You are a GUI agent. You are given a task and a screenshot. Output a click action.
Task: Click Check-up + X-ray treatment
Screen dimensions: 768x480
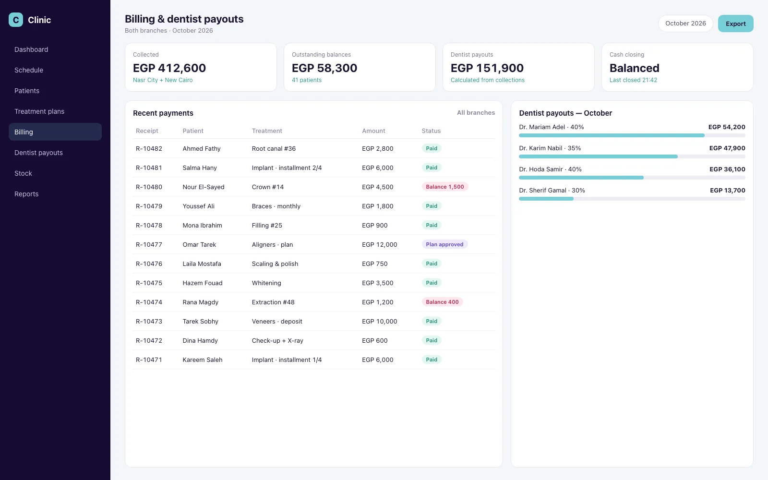coord(277,340)
